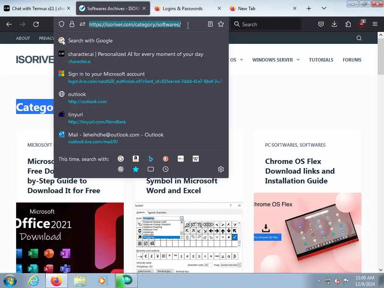Open the SOFTWARES category link on Chrome card
Image resolution: width=384 pixels, height=288 pixels.
(x=312, y=145)
